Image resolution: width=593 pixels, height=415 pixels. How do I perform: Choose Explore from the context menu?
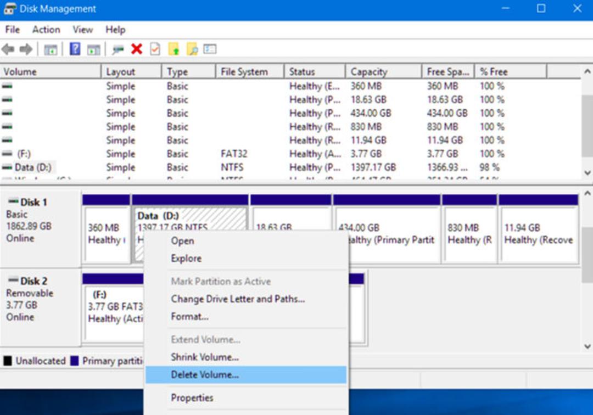click(x=246, y=259)
